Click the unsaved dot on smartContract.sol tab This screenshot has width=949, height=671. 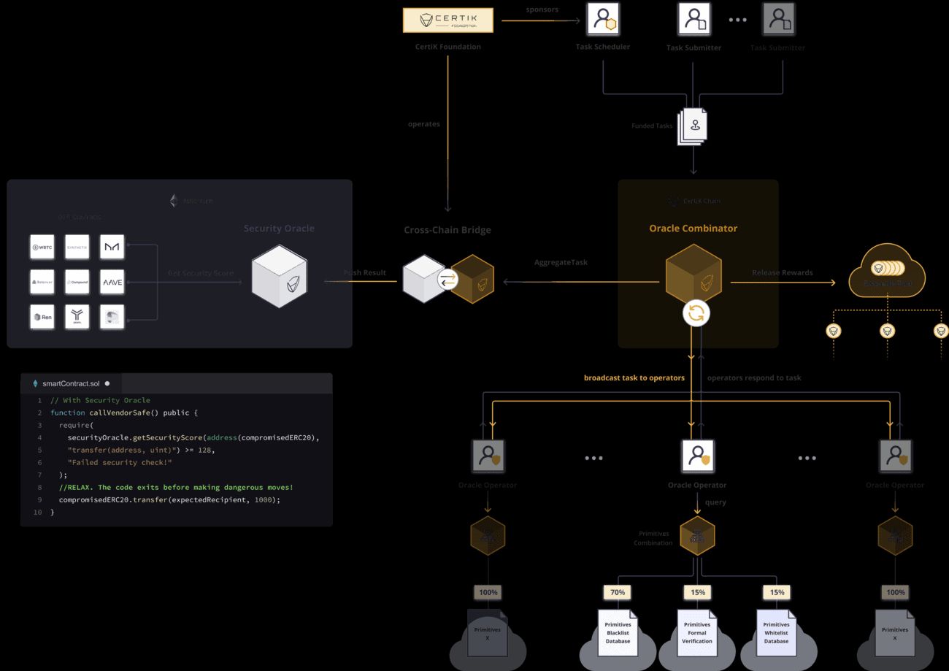coord(107,383)
